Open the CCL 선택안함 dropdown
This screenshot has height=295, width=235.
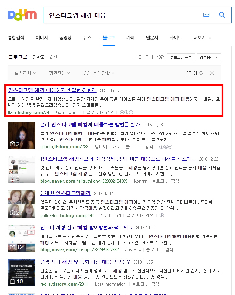[99, 73]
